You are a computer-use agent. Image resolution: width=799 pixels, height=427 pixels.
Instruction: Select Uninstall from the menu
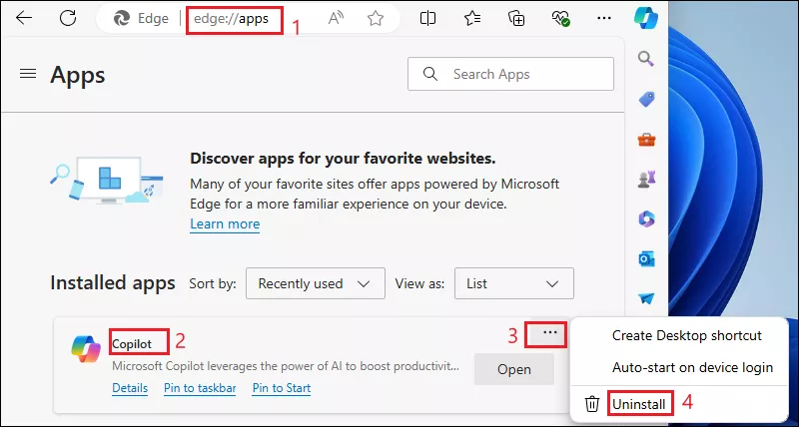pyautogui.click(x=638, y=405)
